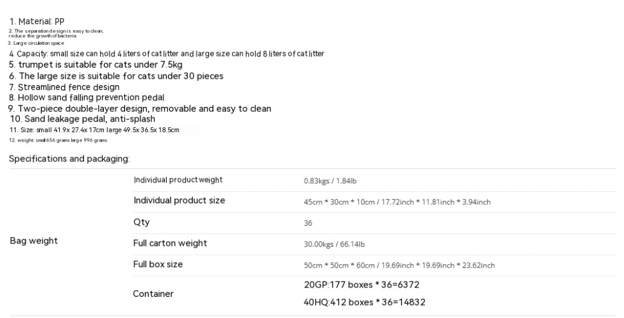
Task: Click the Size dimensions line
Action: (95, 130)
